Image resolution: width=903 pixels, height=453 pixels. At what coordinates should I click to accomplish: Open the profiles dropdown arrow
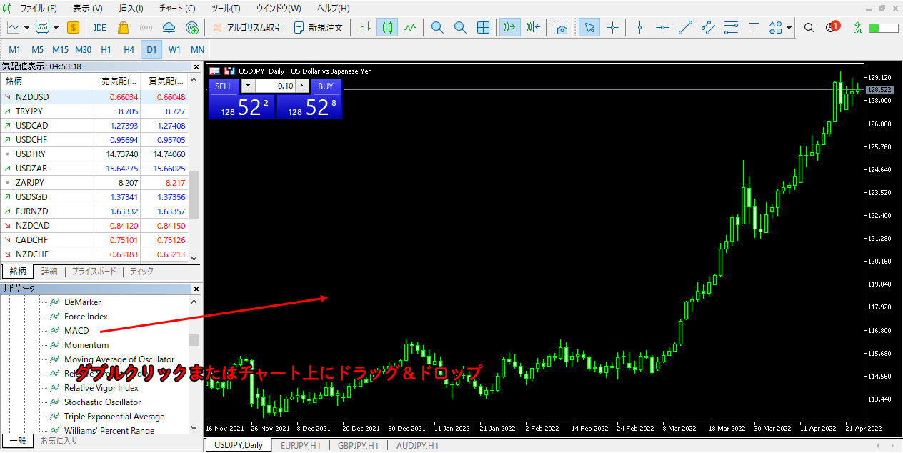56,28
